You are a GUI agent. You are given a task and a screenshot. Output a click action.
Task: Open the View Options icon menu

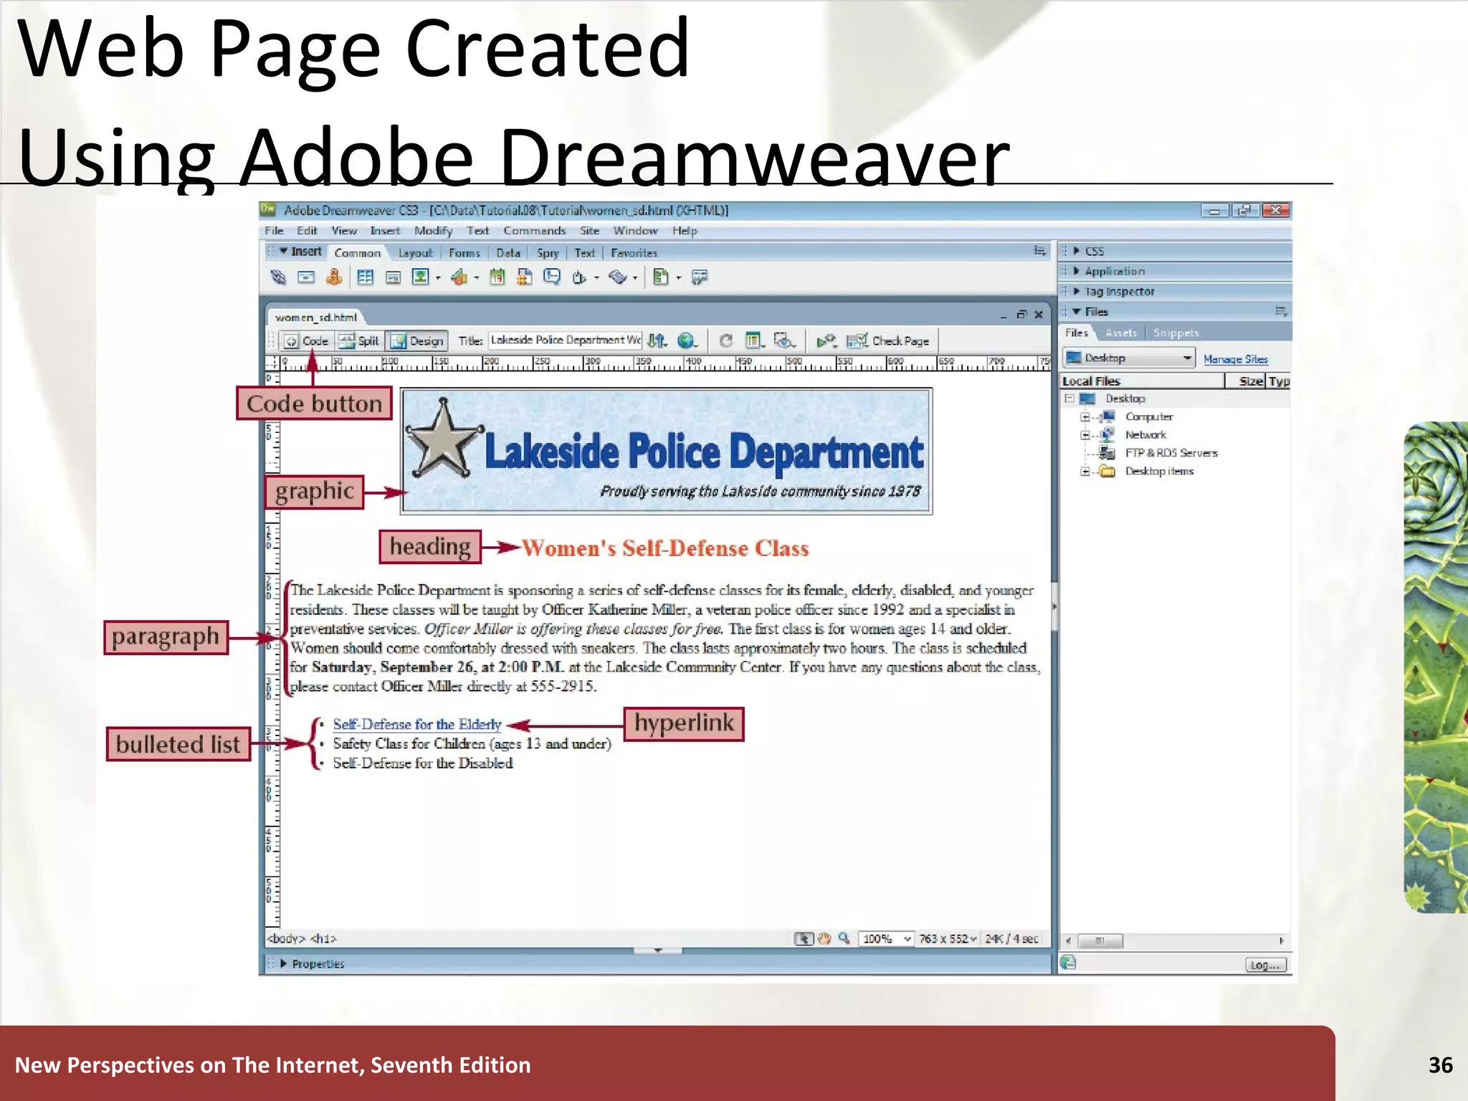[753, 340]
